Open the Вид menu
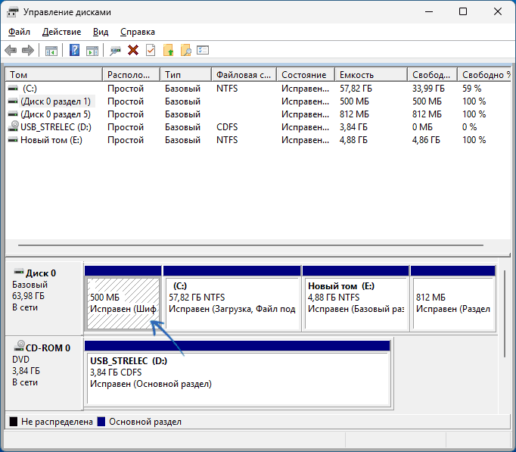 [101, 32]
